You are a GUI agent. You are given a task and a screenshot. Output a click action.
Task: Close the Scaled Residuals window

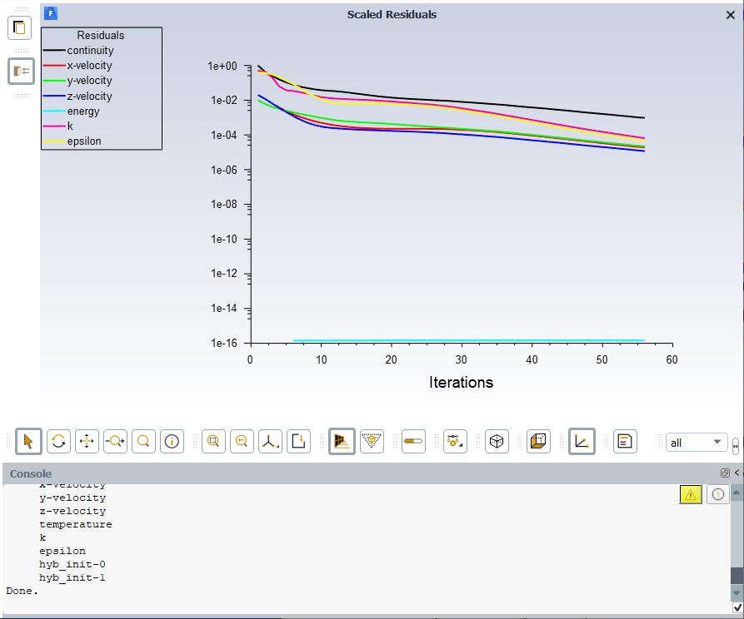[x=731, y=14]
